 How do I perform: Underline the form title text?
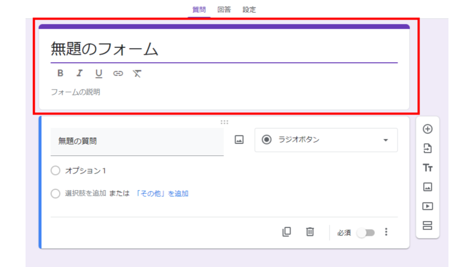click(x=99, y=73)
